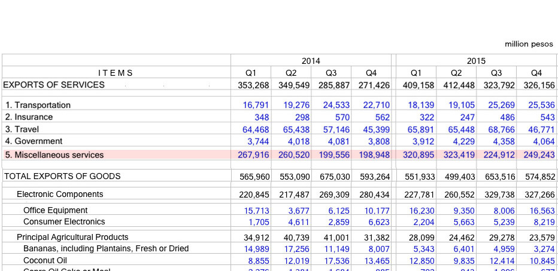558x271 pixels.
Task: Click Bananas value 8,007
Action: point(378,249)
